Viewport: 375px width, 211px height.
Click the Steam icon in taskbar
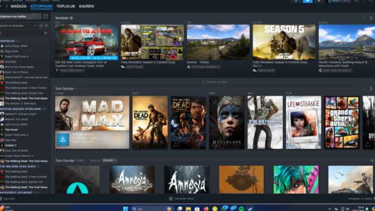pos(250,209)
